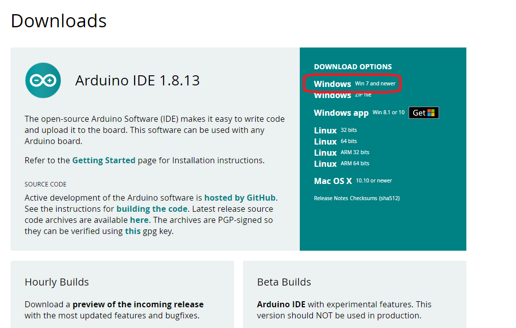Click the 'The open-source Arduino Software (IDE)' paragraph

pyautogui.click(x=154, y=130)
